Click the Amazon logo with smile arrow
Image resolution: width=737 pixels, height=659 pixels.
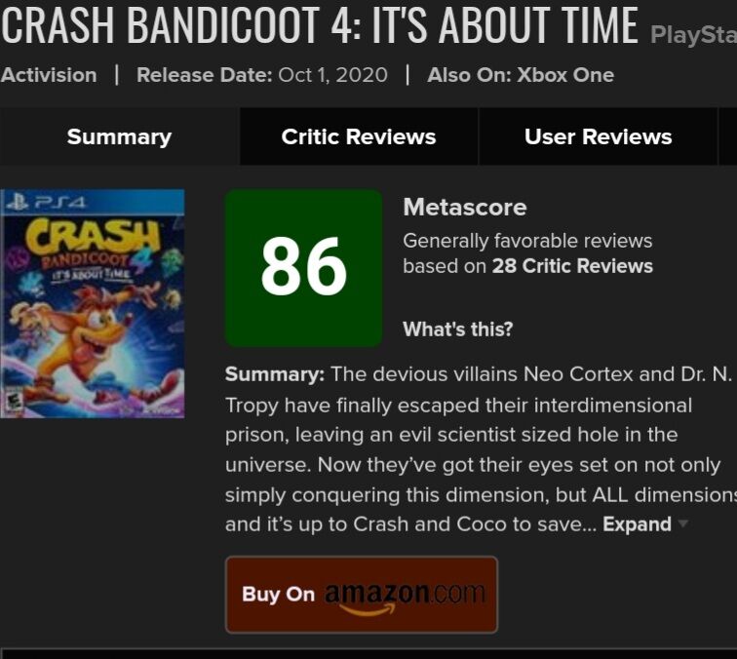(404, 595)
